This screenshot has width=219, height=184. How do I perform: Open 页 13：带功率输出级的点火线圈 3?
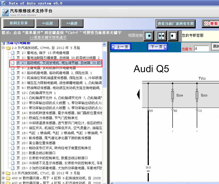[59, 108]
